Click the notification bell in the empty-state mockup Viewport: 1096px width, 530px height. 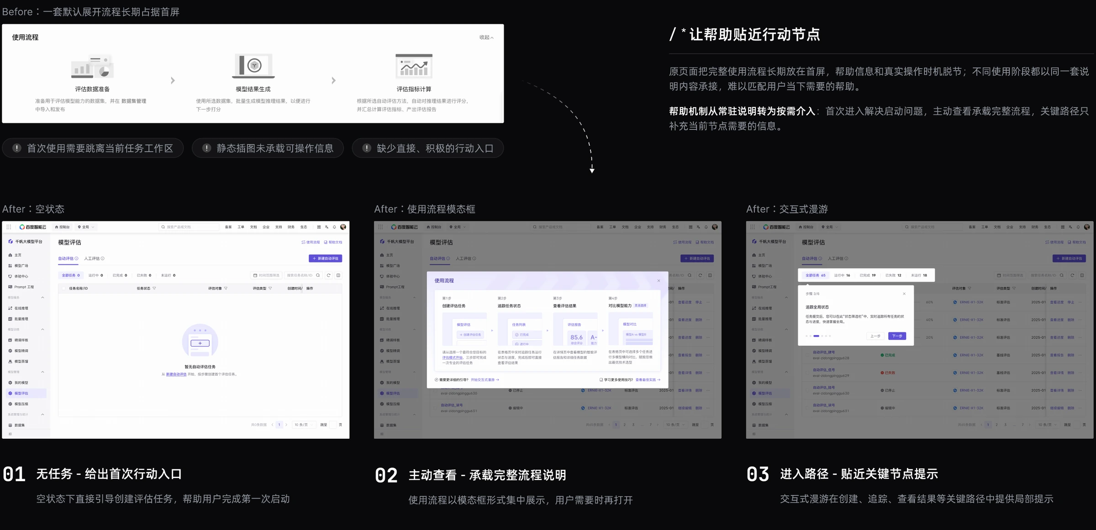[334, 227]
